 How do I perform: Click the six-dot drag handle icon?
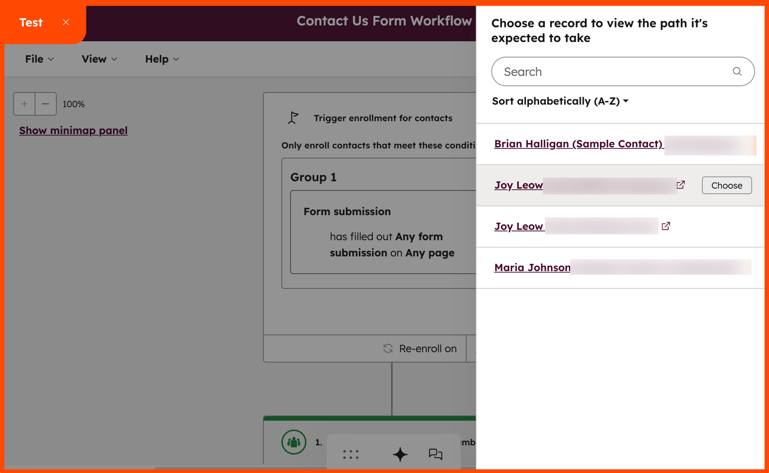coord(351,454)
